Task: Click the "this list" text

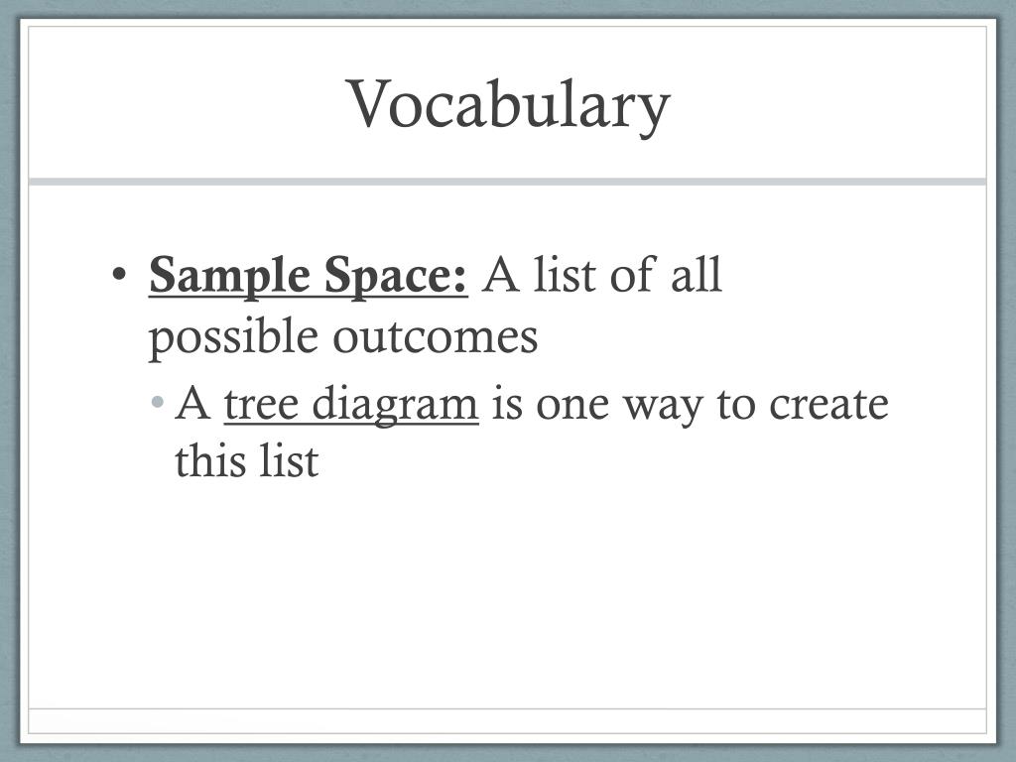Action: 246,460
